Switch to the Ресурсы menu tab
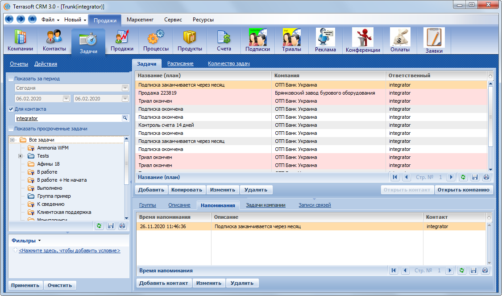 (x=203, y=20)
